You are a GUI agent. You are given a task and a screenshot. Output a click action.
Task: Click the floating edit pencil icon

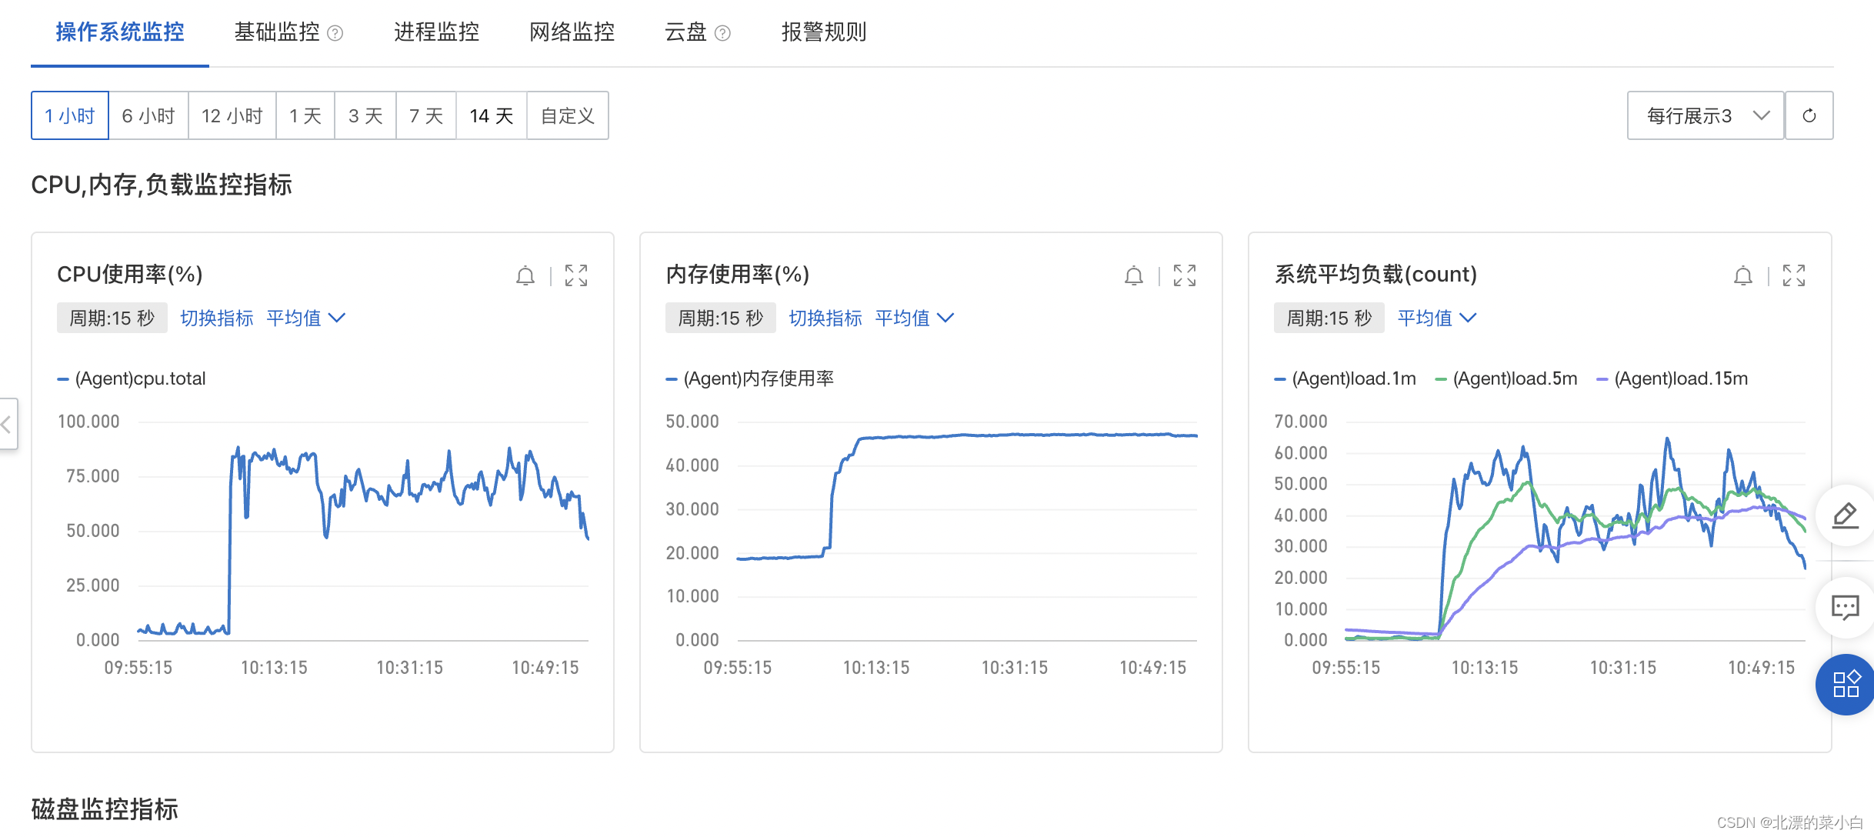tap(1846, 515)
